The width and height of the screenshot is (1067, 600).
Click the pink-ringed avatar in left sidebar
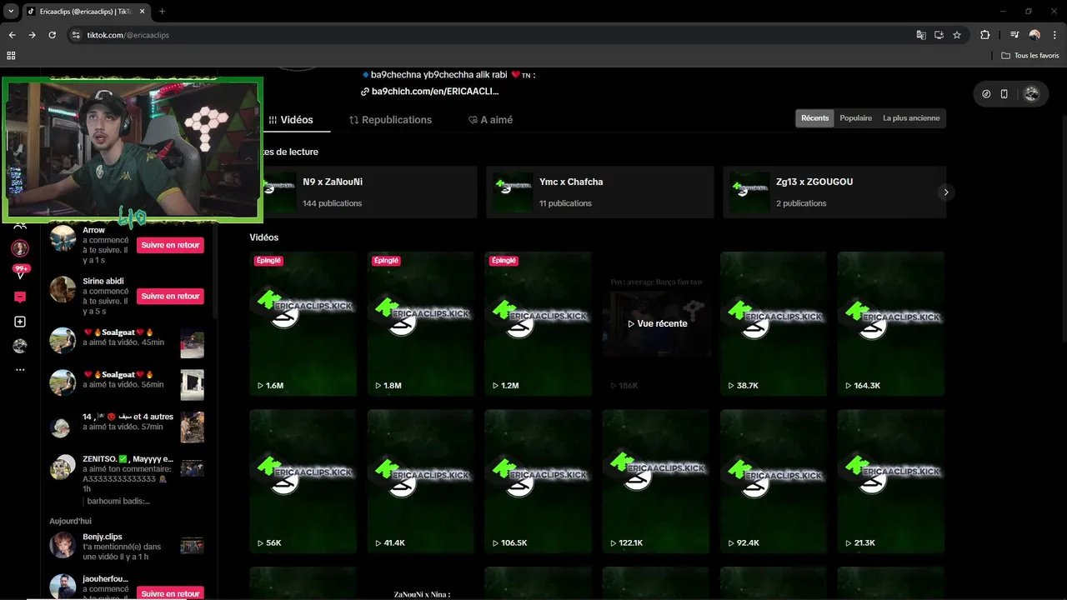pyautogui.click(x=20, y=248)
